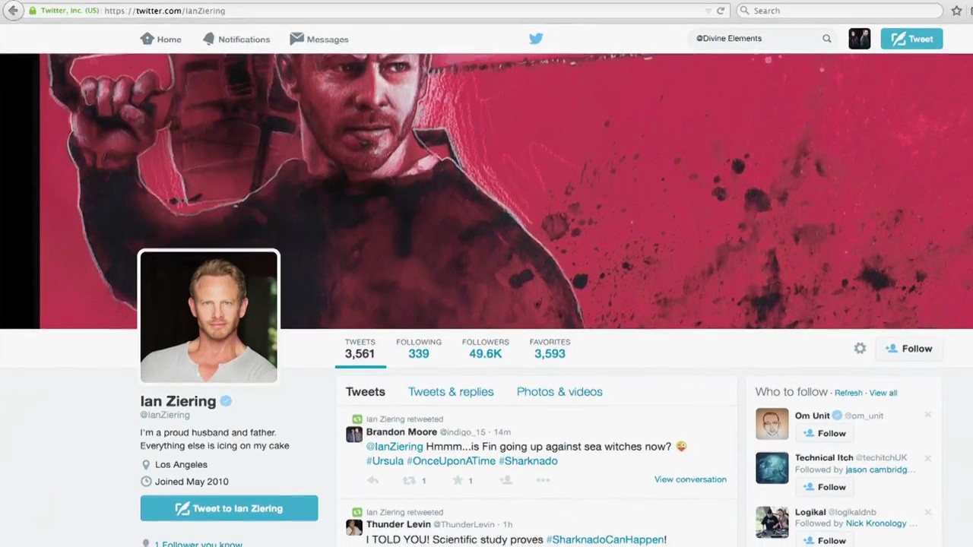Click the browser back arrow button
This screenshot has height=547, width=973.
tap(13, 11)
